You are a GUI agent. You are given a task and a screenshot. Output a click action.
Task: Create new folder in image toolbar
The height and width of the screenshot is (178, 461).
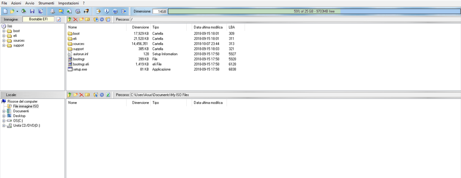81,19
